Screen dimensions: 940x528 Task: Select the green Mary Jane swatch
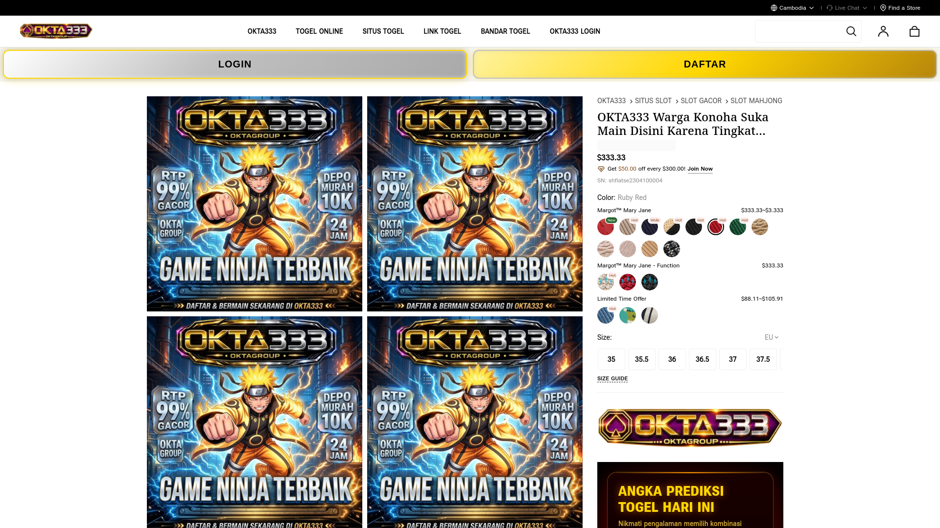pyautogui.click(x=738, y=227)
